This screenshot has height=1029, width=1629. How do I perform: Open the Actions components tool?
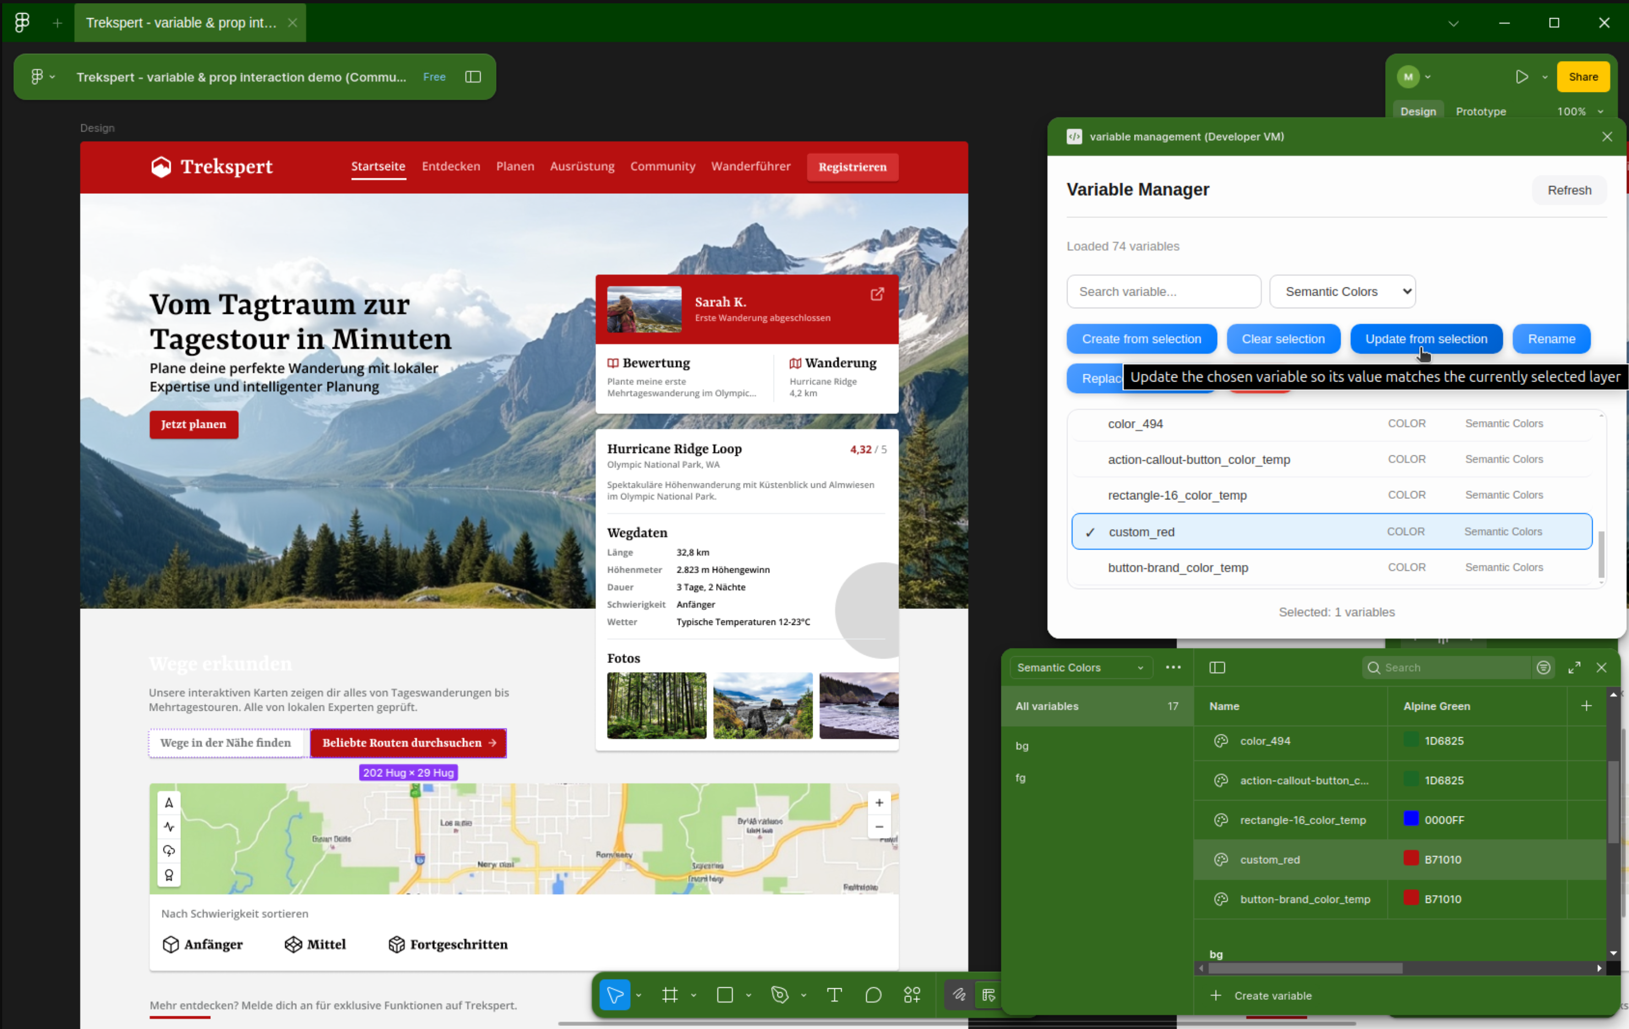[x=912, y=994]
